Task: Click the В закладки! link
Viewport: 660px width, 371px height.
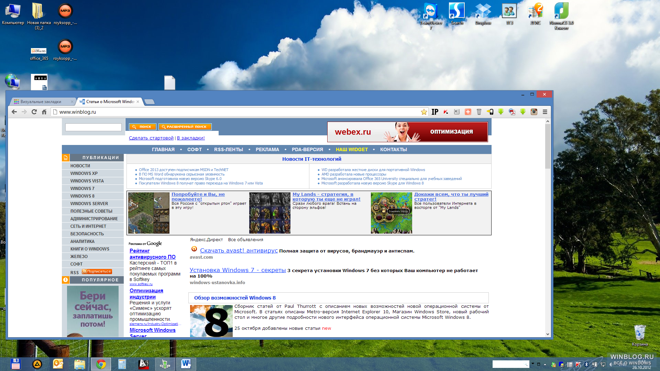Action: click(x=191, y=138)
